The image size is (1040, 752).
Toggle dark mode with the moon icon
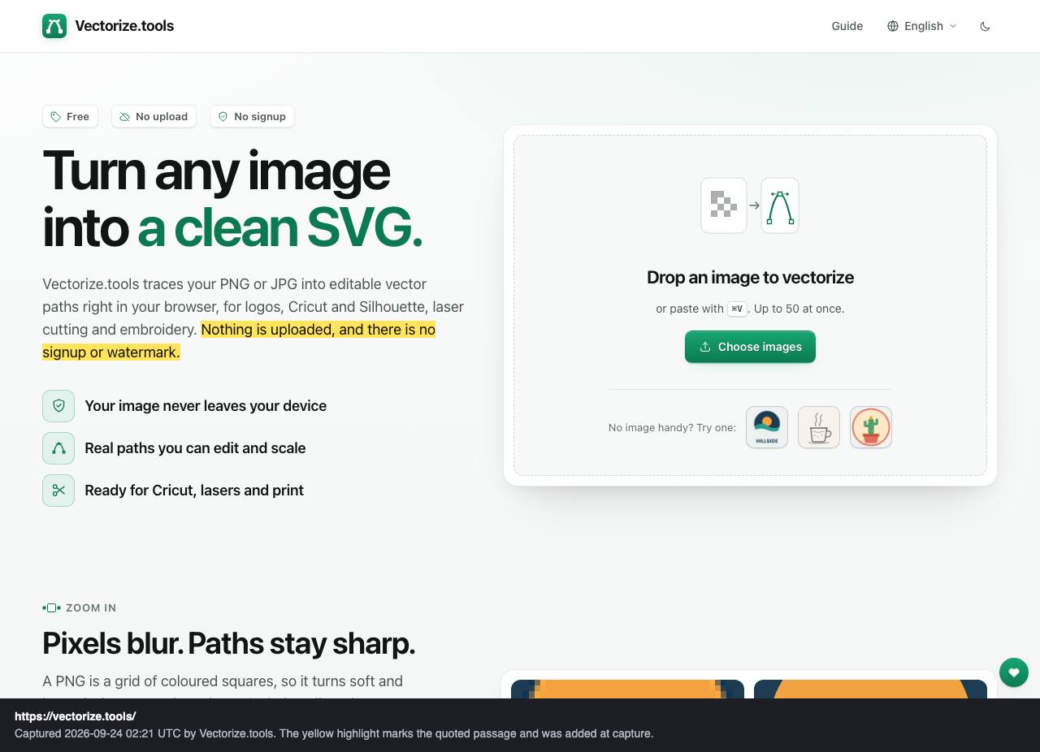985,26
